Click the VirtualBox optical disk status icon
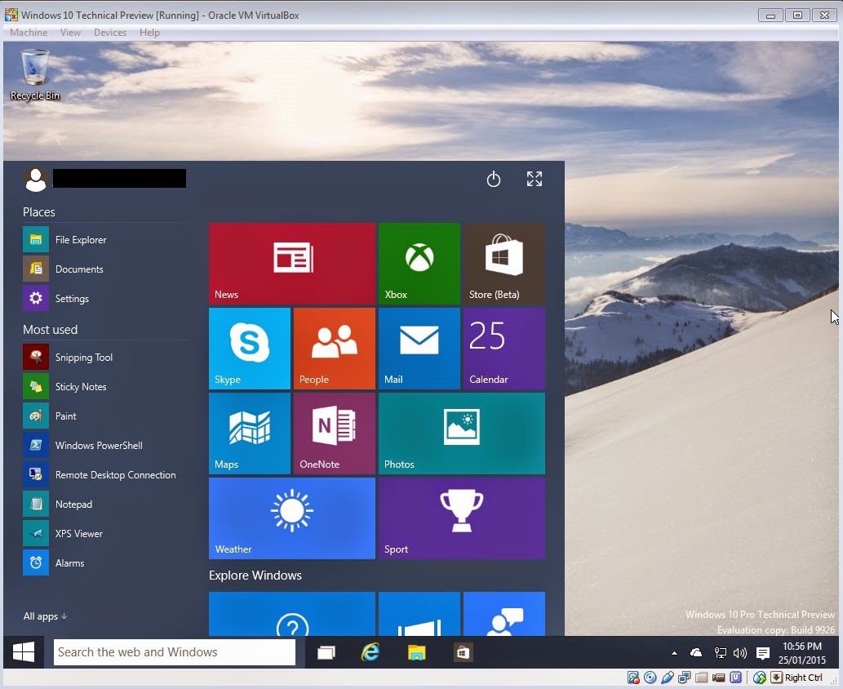 point(650,678)
